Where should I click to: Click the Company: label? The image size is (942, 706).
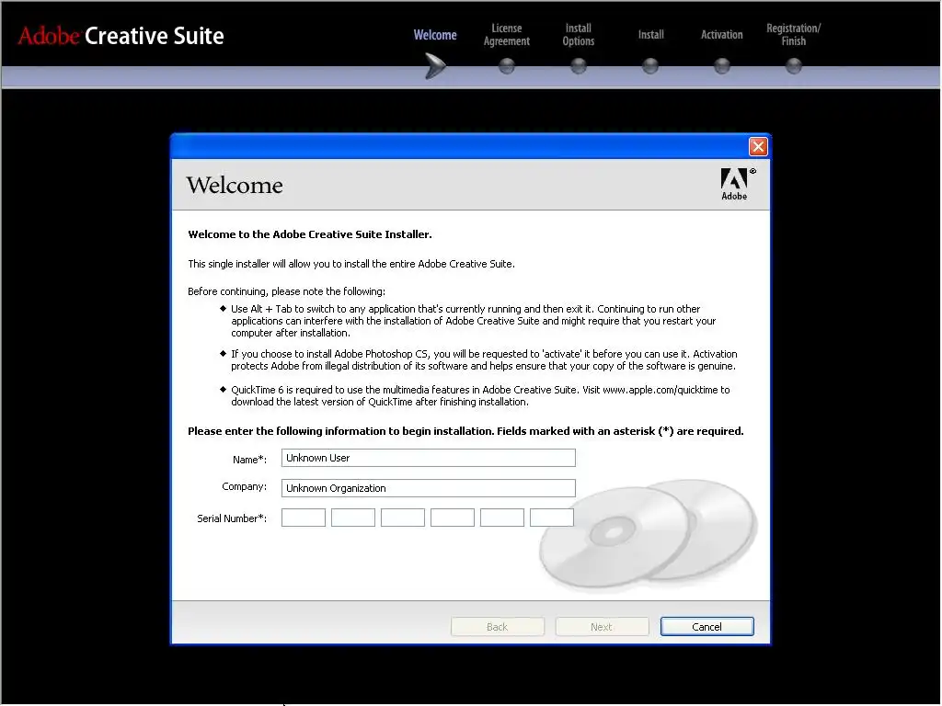[x=244, y=487]
